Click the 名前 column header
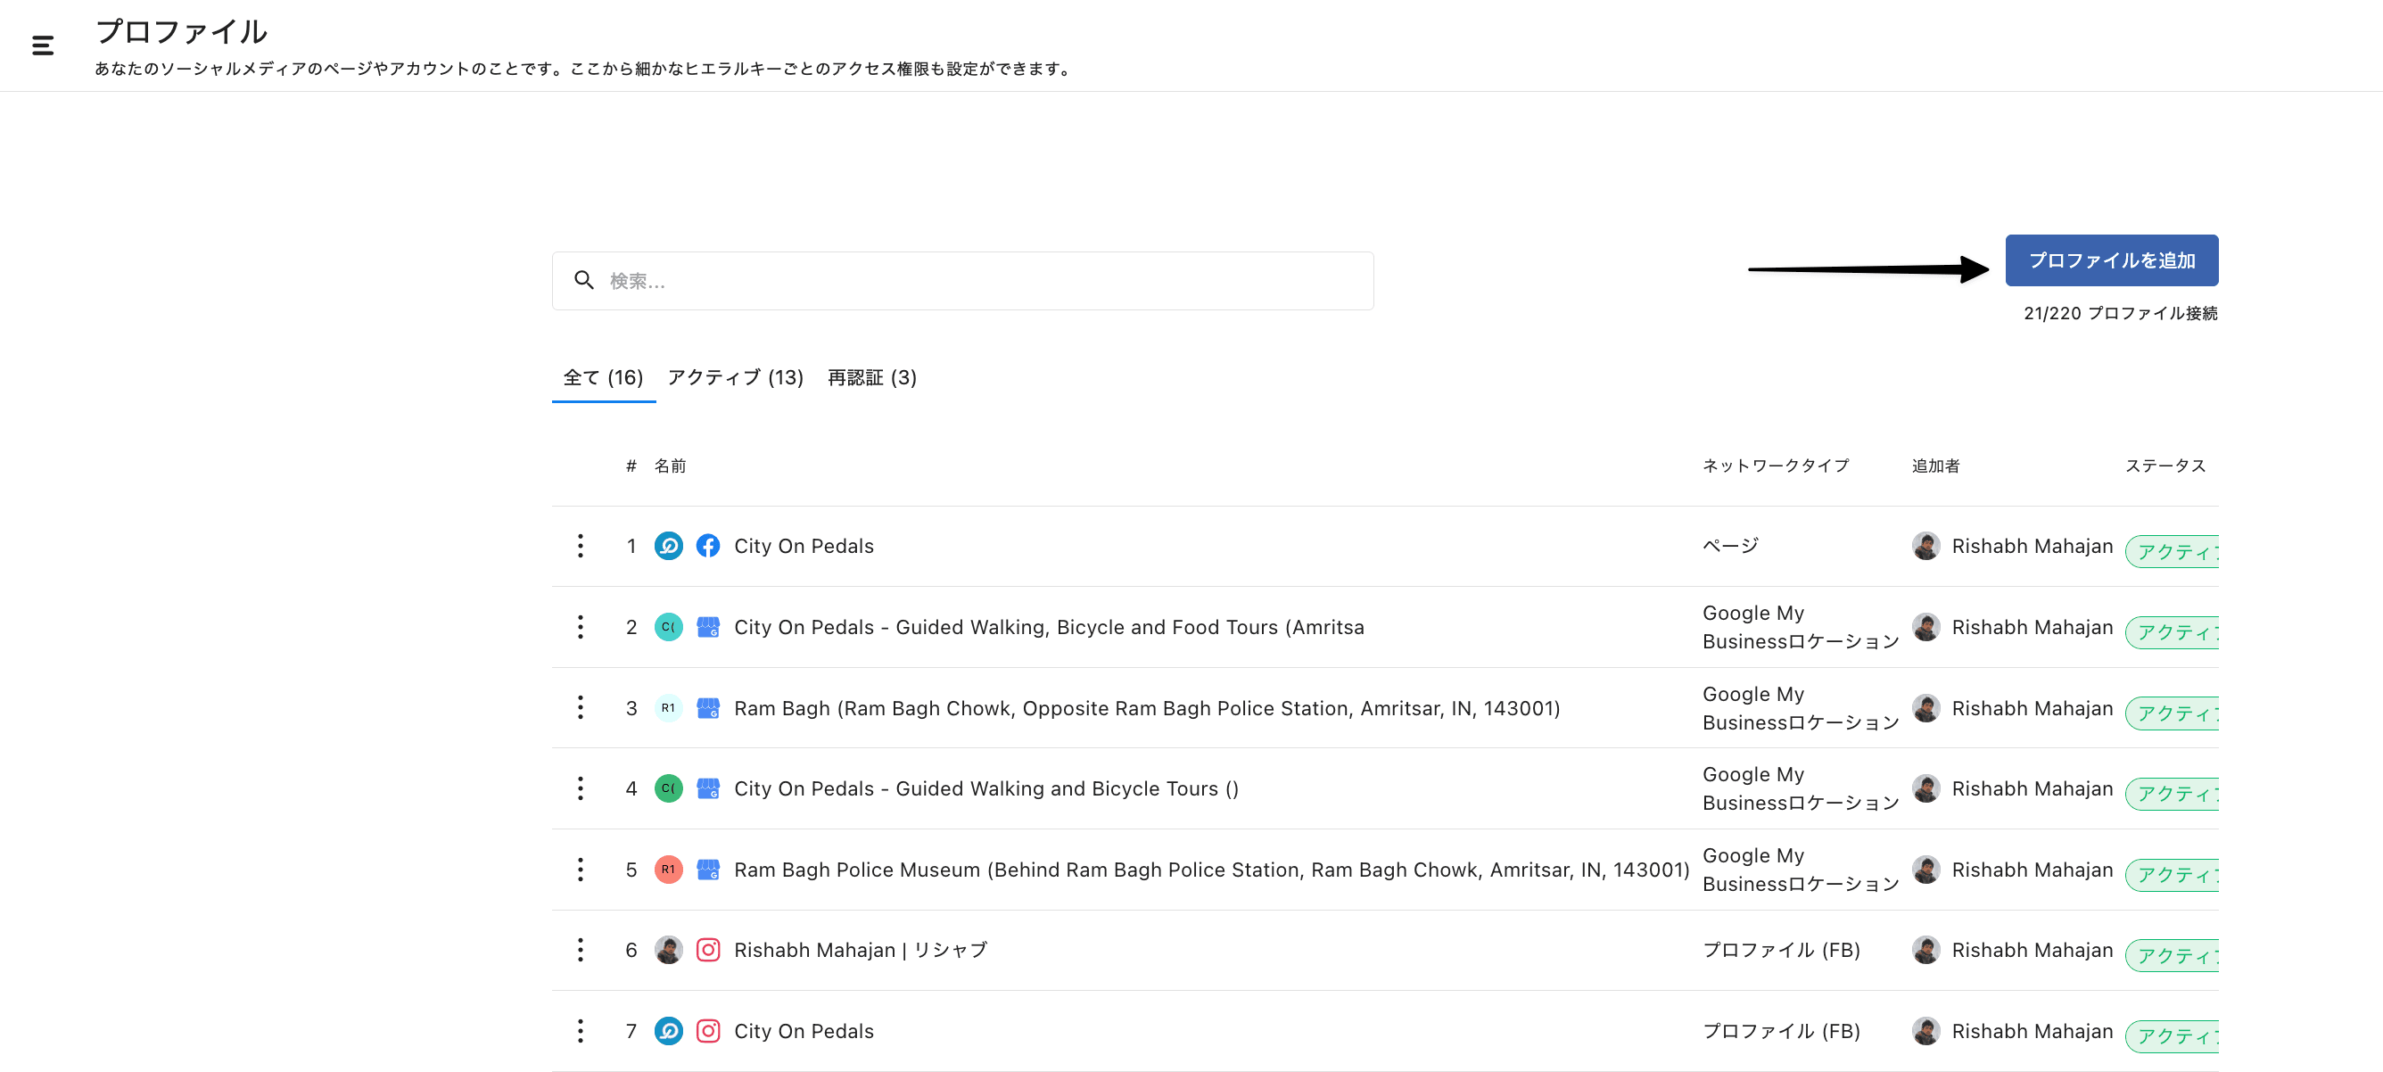Viewport: 2383px width, 1072px height. coord(670,466)
